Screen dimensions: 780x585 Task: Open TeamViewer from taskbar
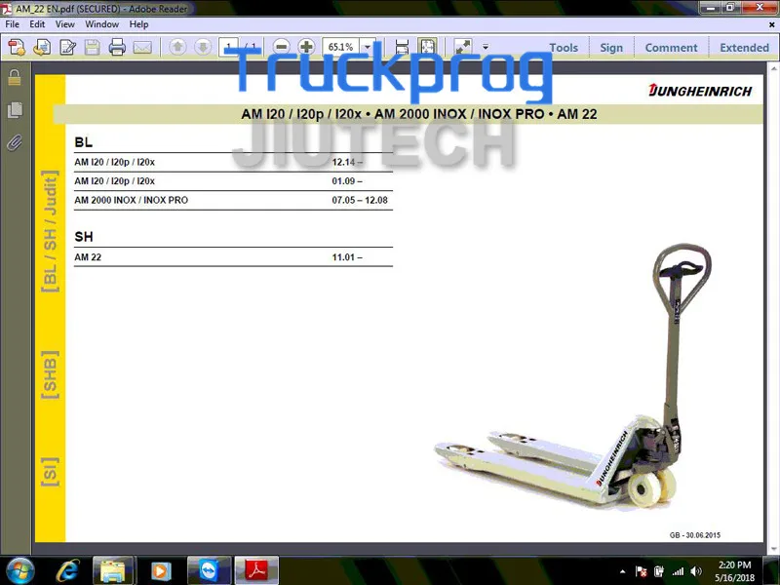click(209, 570)
